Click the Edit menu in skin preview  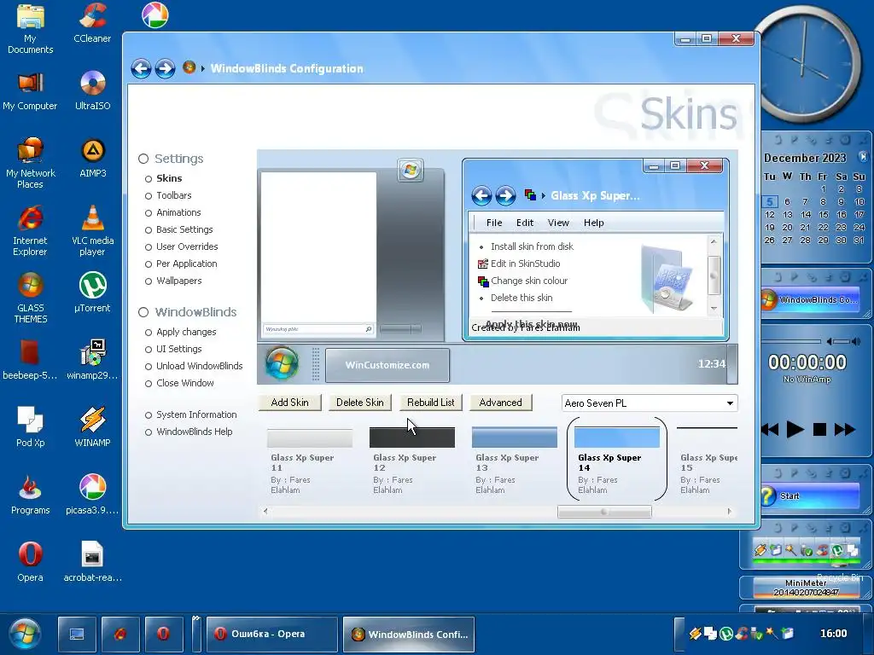525,223
